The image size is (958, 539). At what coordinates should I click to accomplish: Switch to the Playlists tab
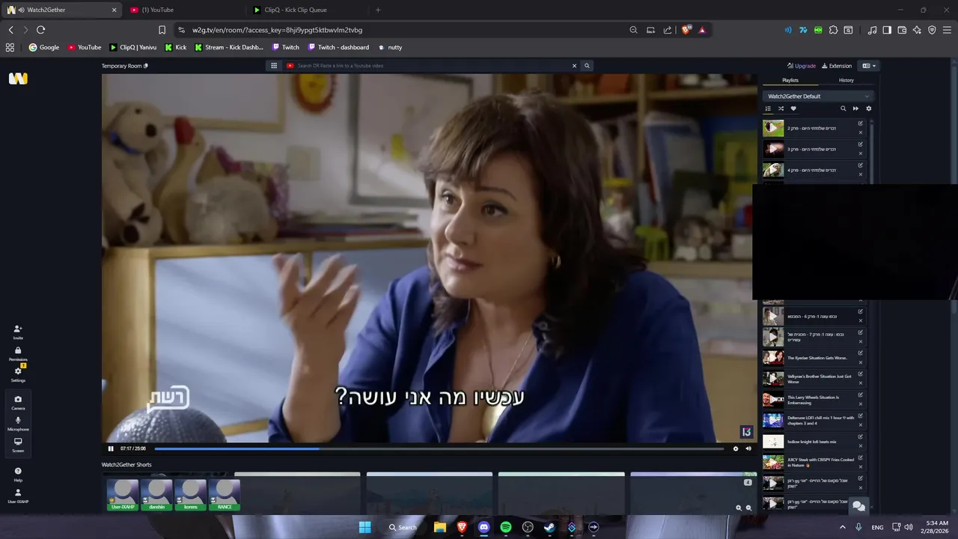point(790,80)
